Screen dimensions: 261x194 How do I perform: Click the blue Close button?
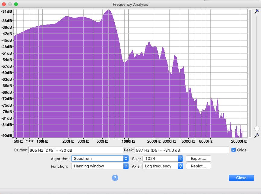coord(241,178)
